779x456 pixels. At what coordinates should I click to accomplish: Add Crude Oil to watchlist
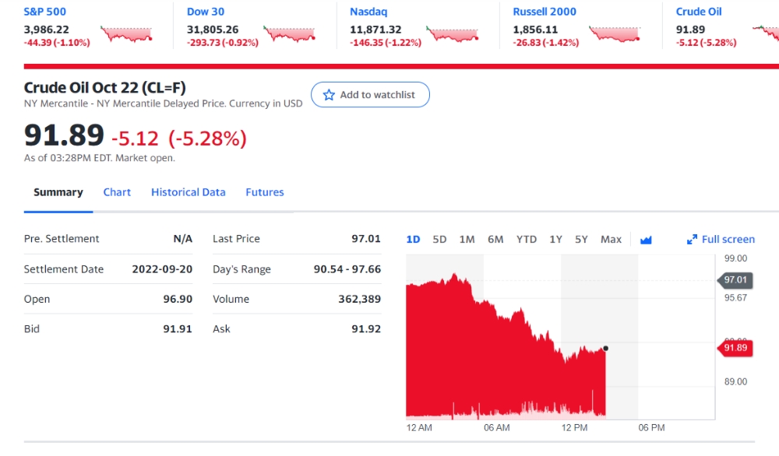370,95
